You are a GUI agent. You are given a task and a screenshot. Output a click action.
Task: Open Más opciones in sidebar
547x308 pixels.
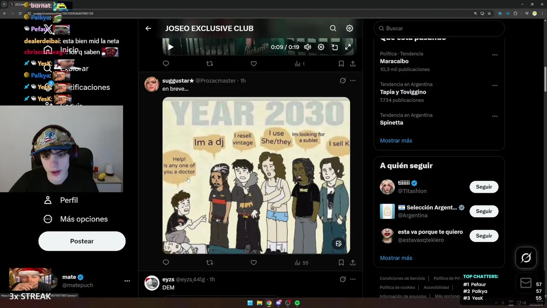76,219
